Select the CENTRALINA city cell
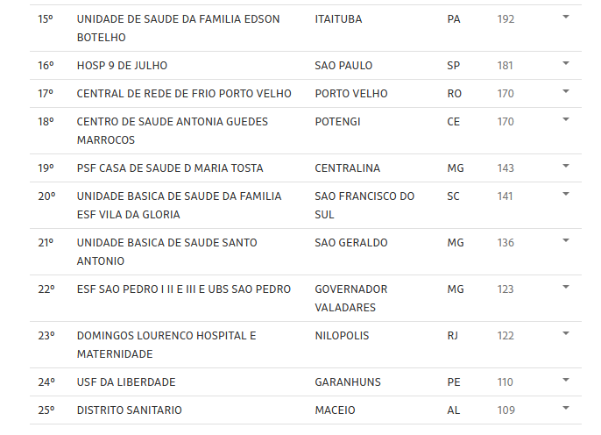The width and height of the screenshot is (601, 435). point(347,168)
